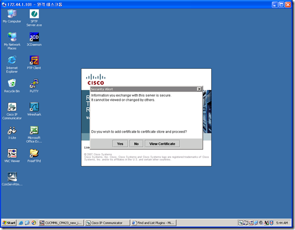295x230 pixels.
Task: Click Yes to add the certificate
Action: tap(120, 144)
